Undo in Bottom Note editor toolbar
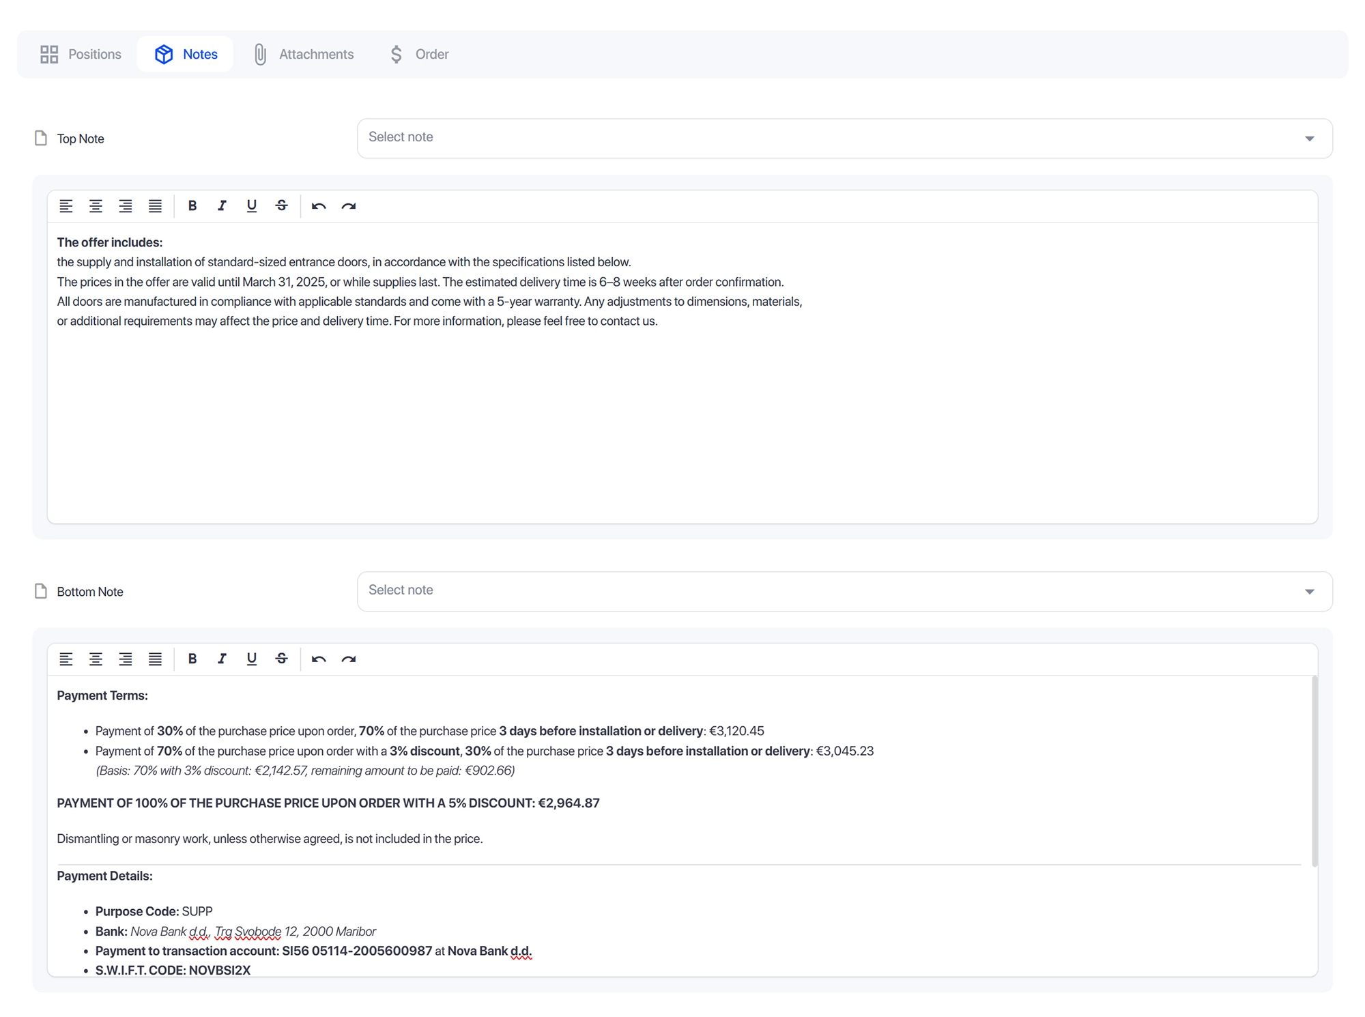The image size is (1365, 1017). [319, 659]
